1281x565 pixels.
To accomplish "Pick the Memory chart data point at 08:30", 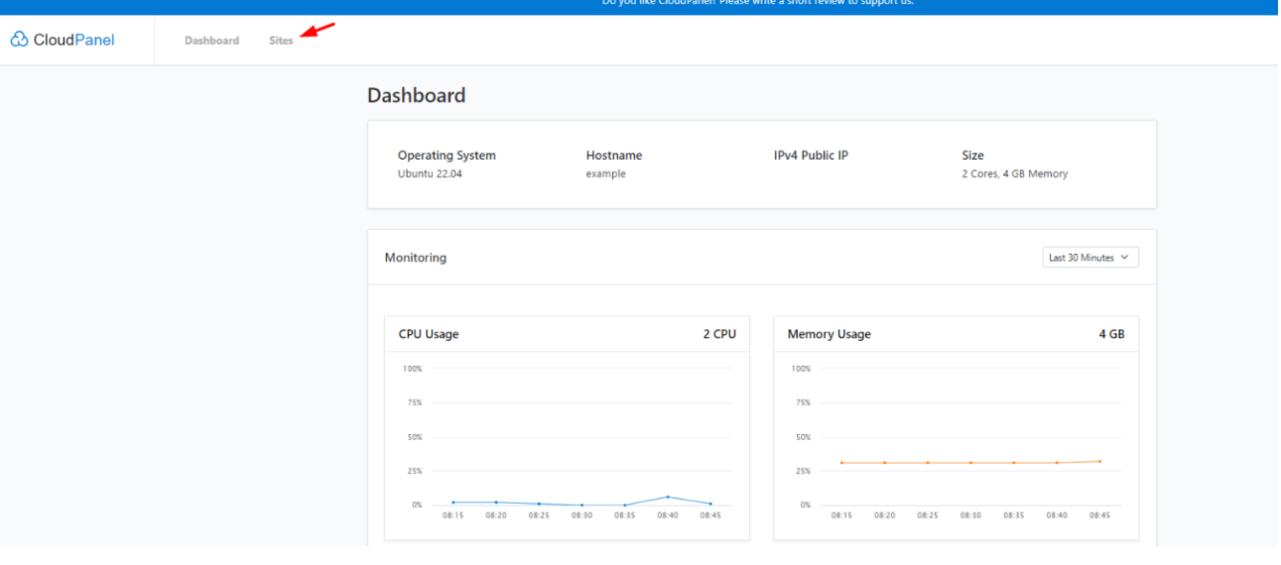I will point(970,463).
